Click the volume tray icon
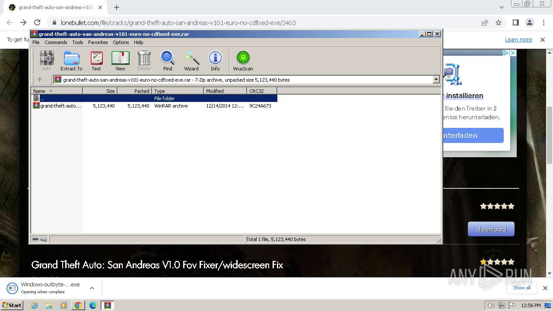553x311 pixels. tap(491, 305)
